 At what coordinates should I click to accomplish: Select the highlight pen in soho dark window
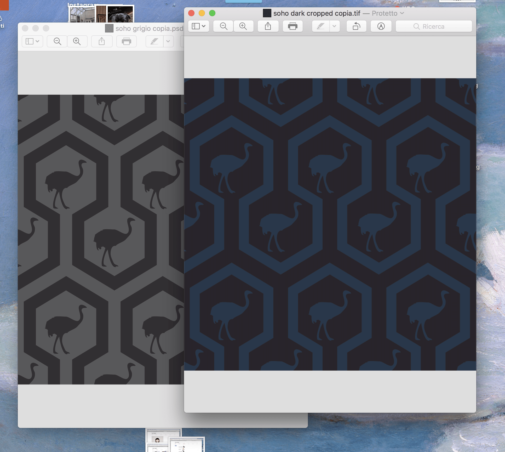[321, 26]
